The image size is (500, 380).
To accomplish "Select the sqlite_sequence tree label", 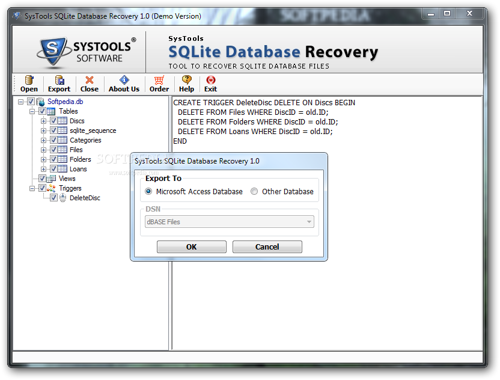I will pos(93,130).
